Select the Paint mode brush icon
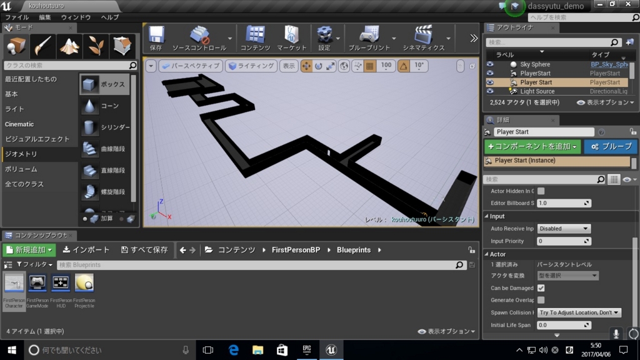The height and width of the screenshot is (360, 640). [42, 46]
